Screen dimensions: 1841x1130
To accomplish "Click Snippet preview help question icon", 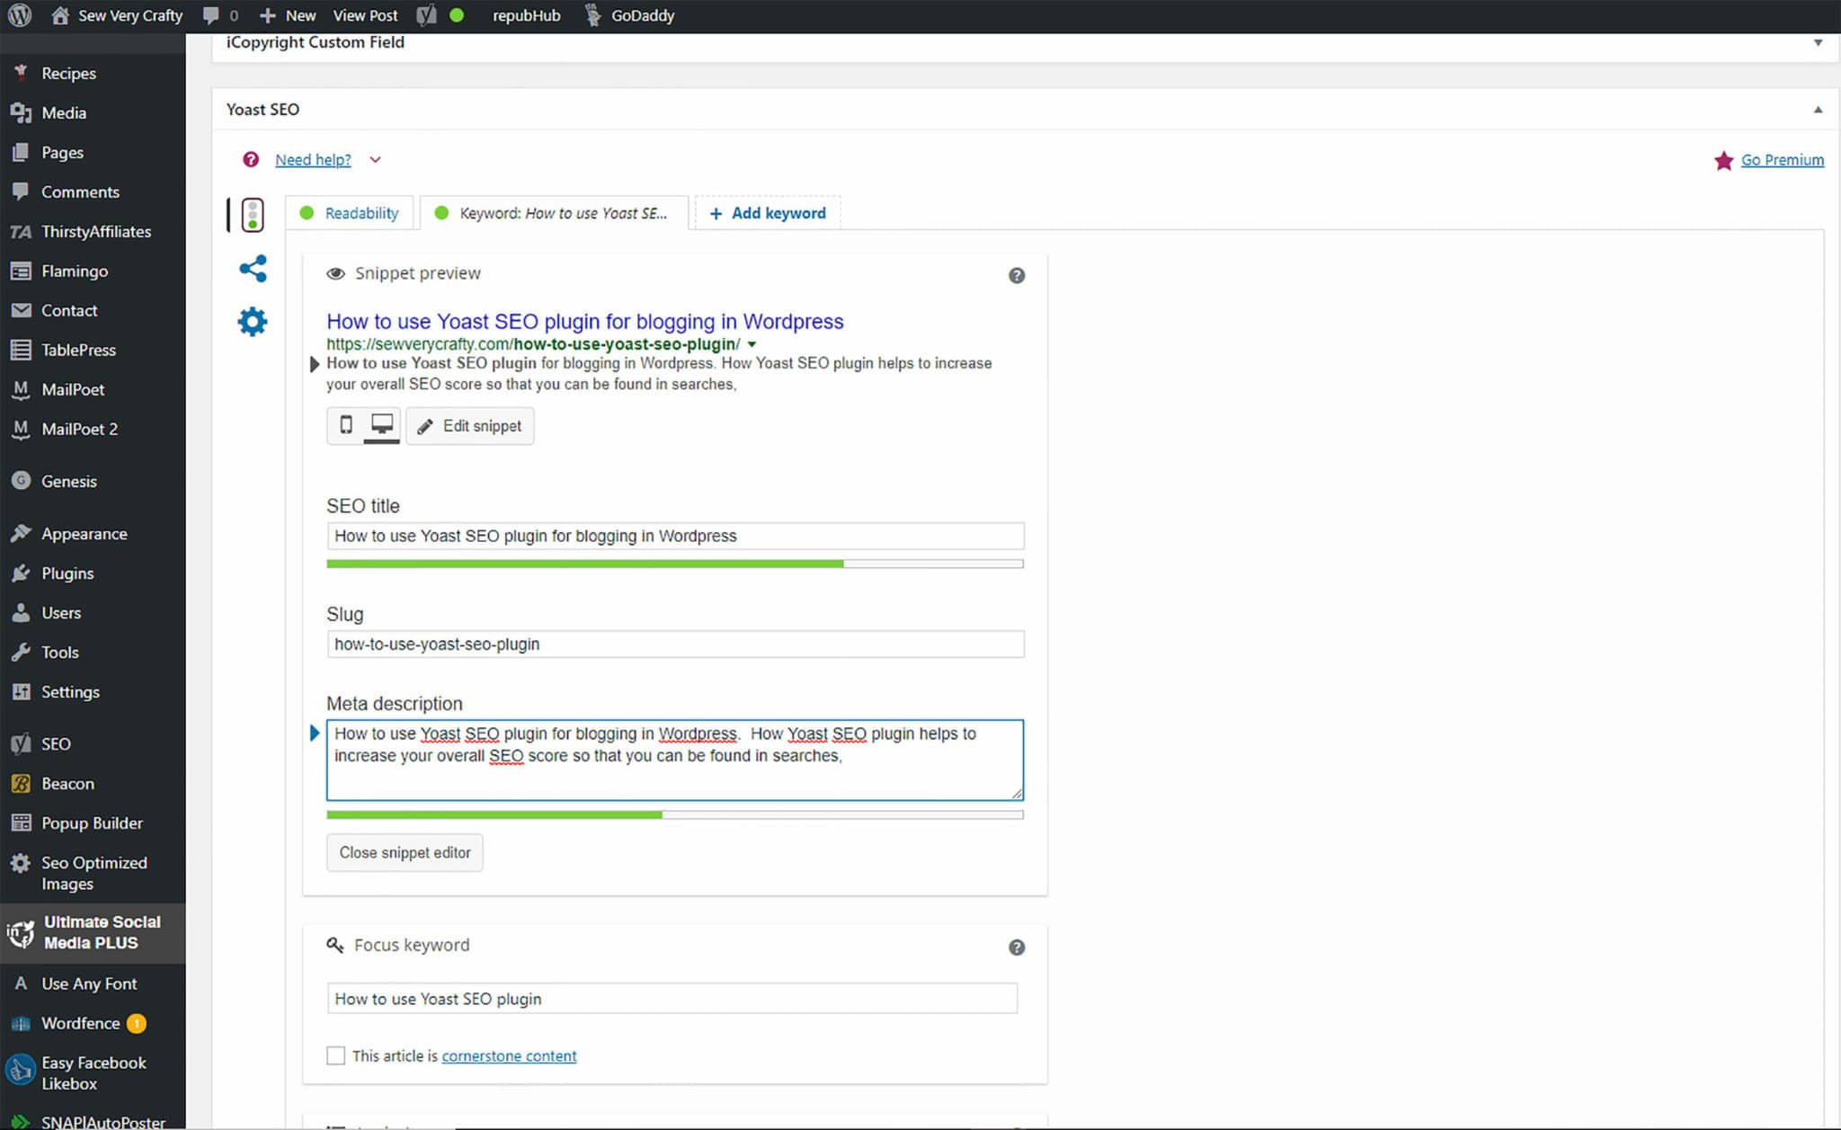I will 1017,275.
